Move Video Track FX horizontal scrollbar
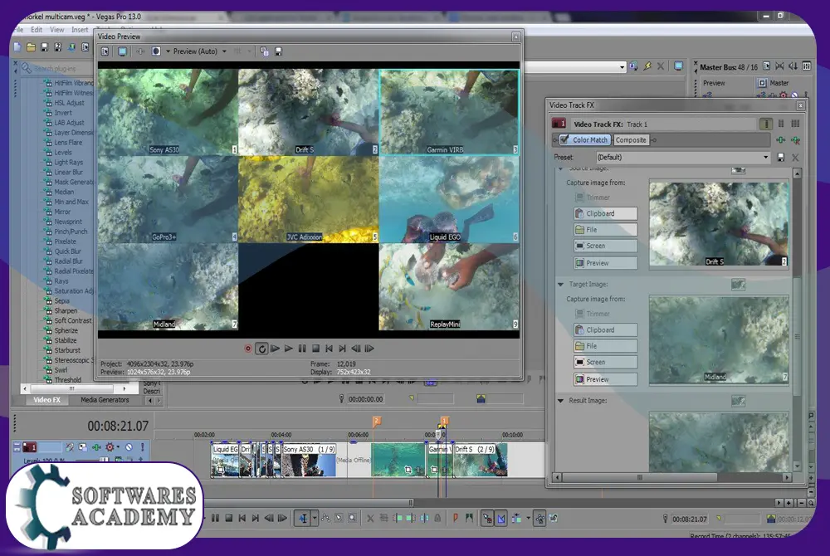 [x=641, y=478]
